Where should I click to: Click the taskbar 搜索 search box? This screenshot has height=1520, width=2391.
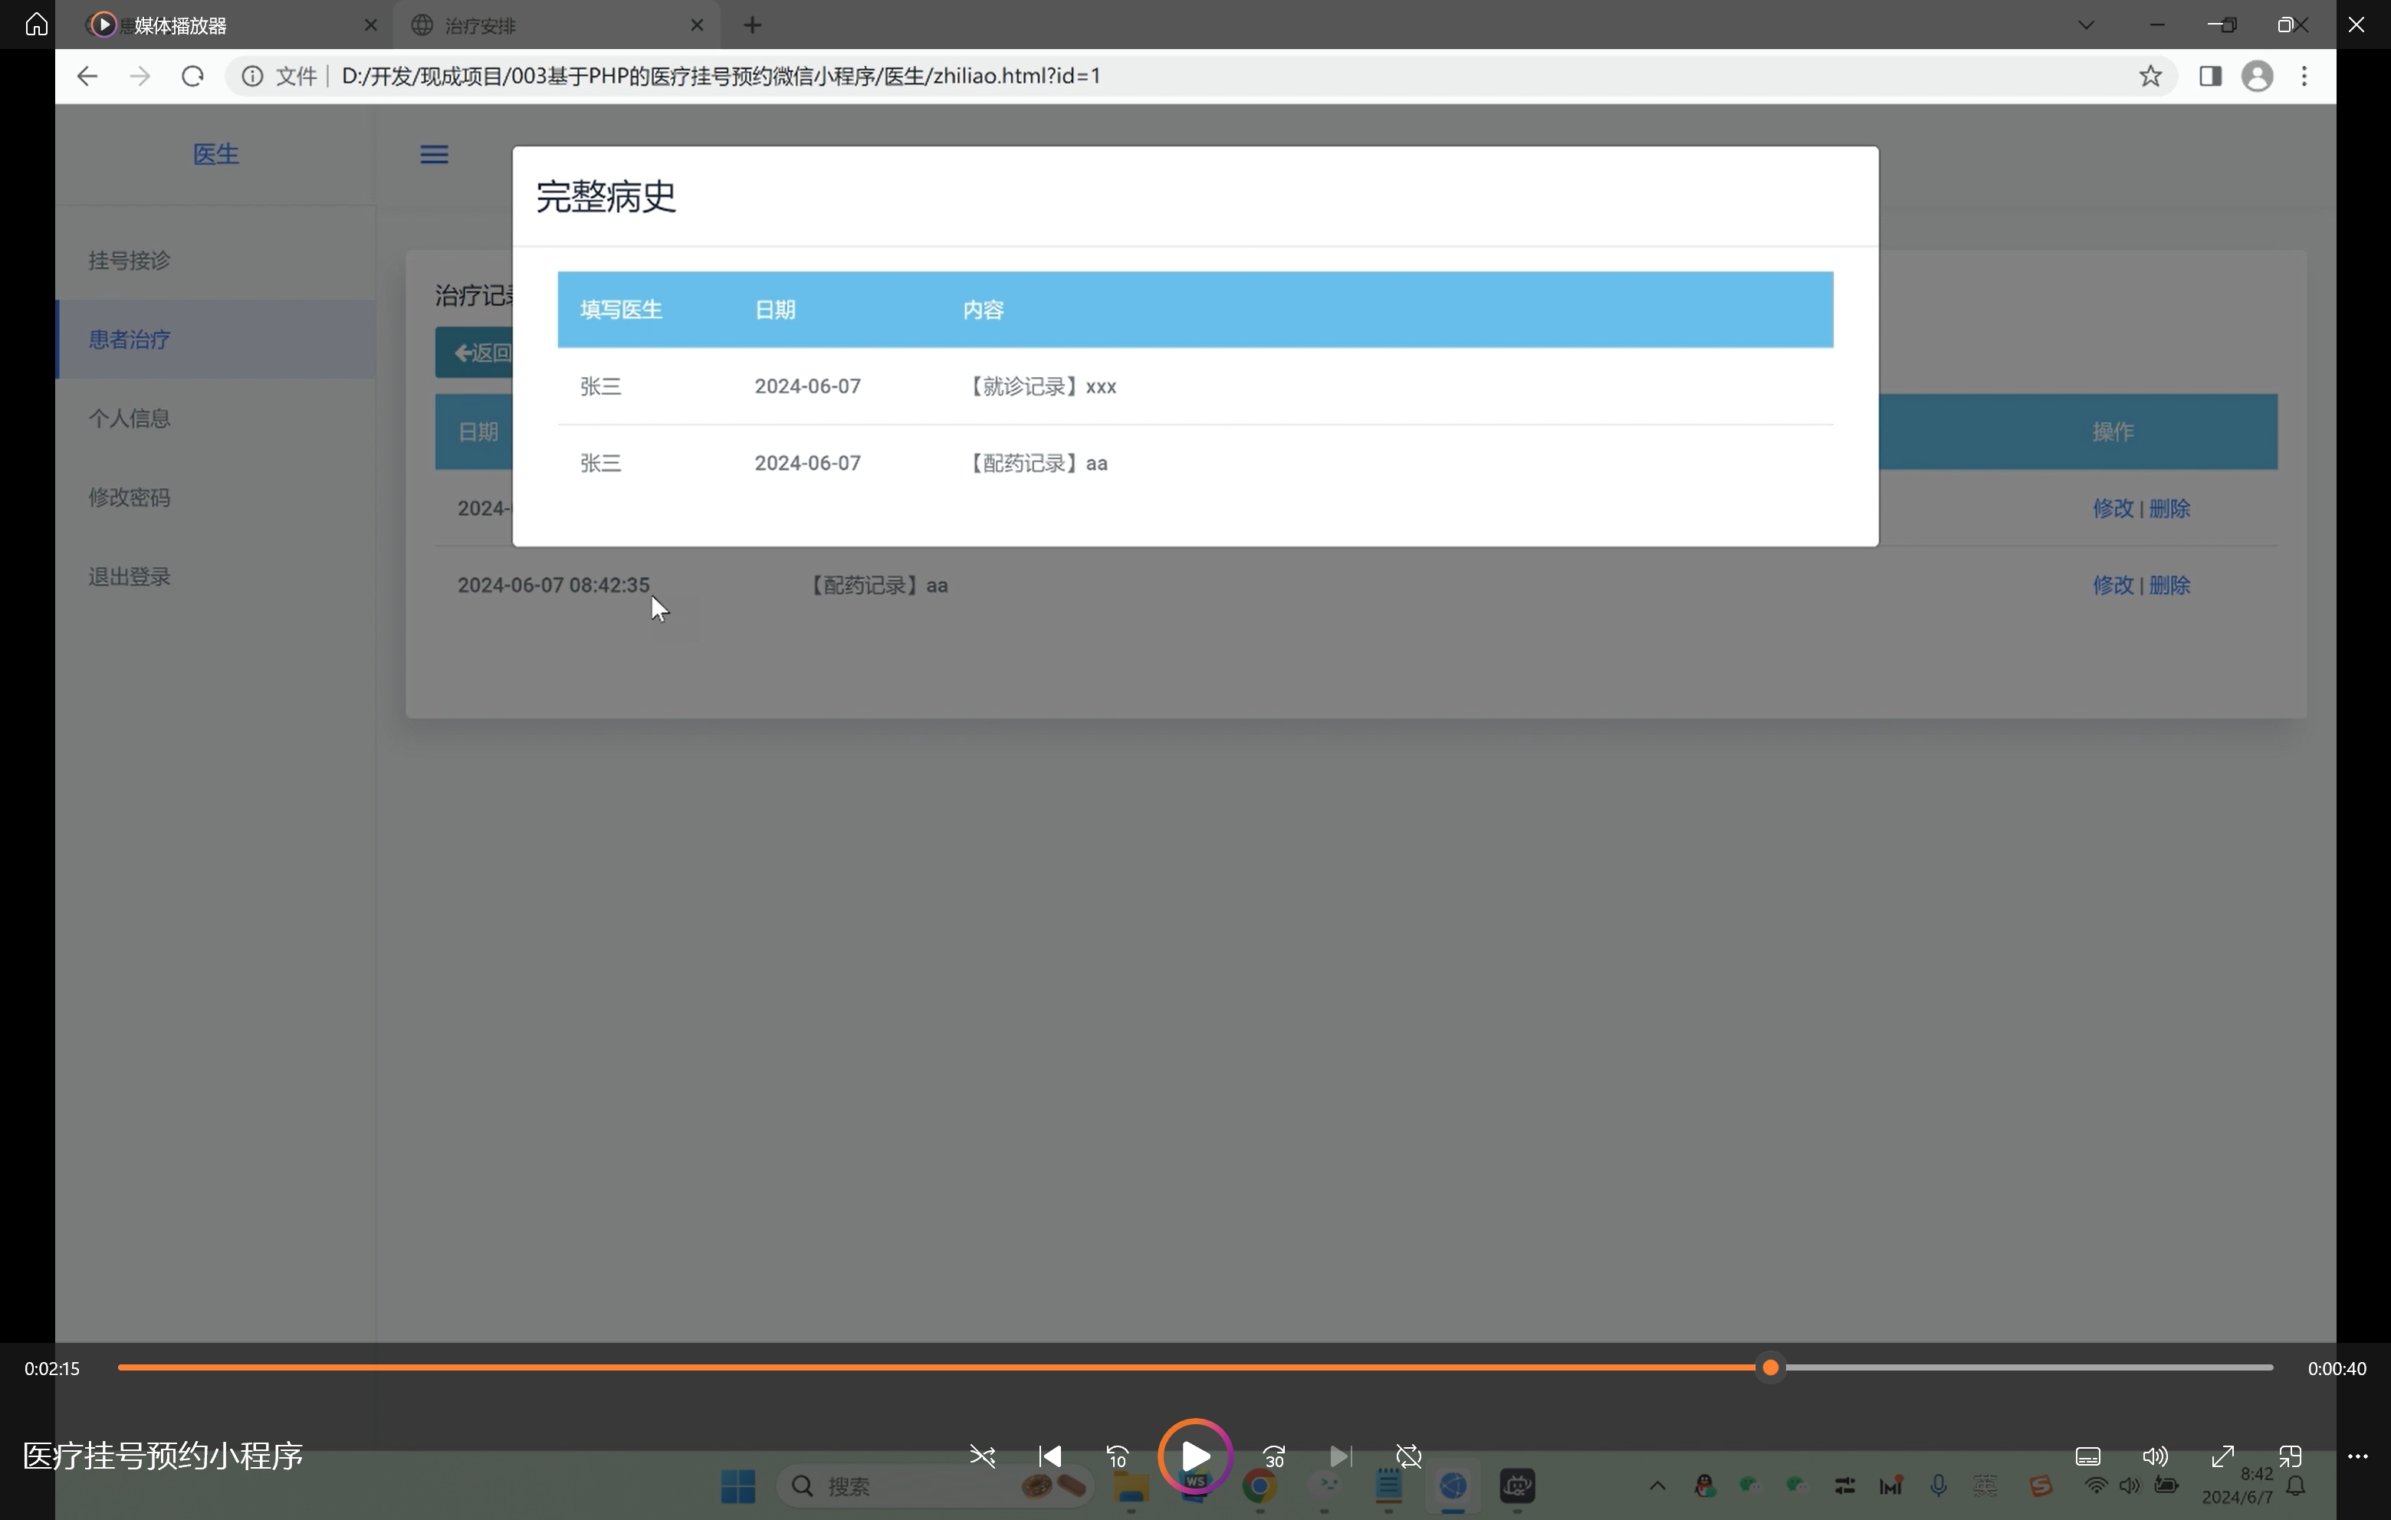coord(934,1486)
